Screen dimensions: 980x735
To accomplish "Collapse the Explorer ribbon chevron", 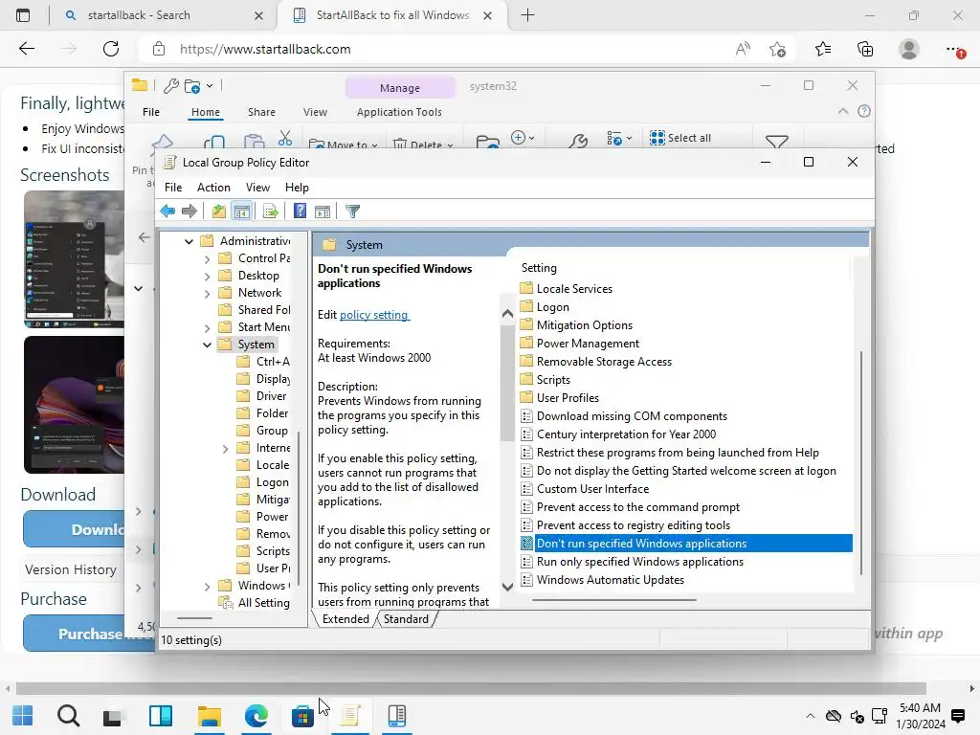I will click(842, 111).
